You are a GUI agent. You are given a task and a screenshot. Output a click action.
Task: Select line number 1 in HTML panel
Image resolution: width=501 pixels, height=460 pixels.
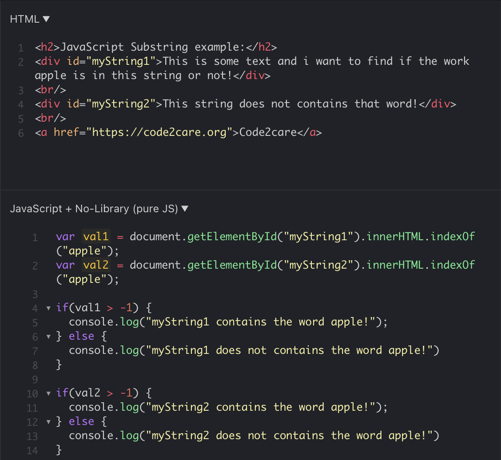pyautogui.click(x=20, y=47)
